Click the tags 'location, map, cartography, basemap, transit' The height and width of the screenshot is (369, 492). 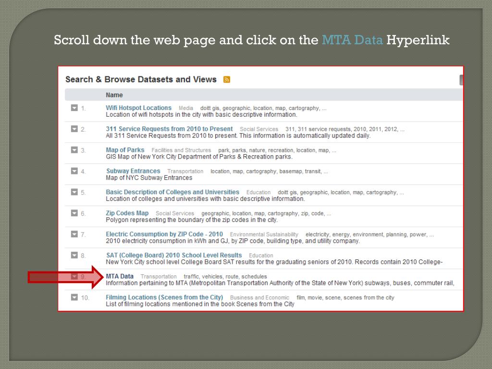pos(269,171)
